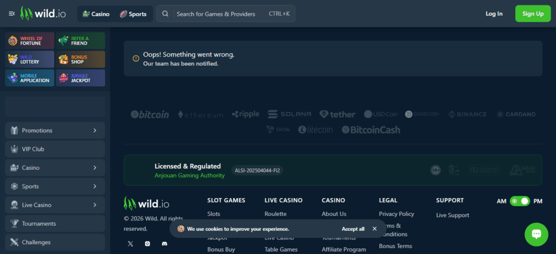
Task: Click the Challenges crossed swords icon
Action: click(15, 242)
